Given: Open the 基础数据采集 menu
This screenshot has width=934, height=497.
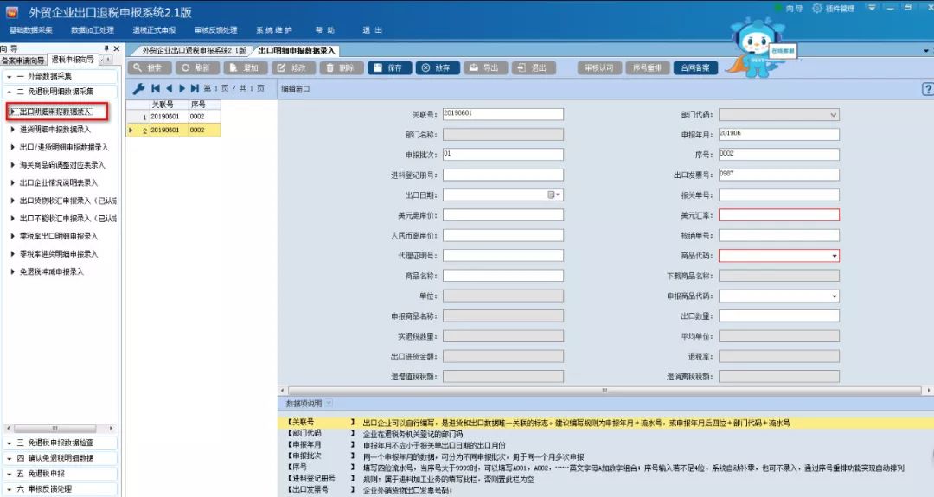Looking at the screenshot, I should coord(30,30).
